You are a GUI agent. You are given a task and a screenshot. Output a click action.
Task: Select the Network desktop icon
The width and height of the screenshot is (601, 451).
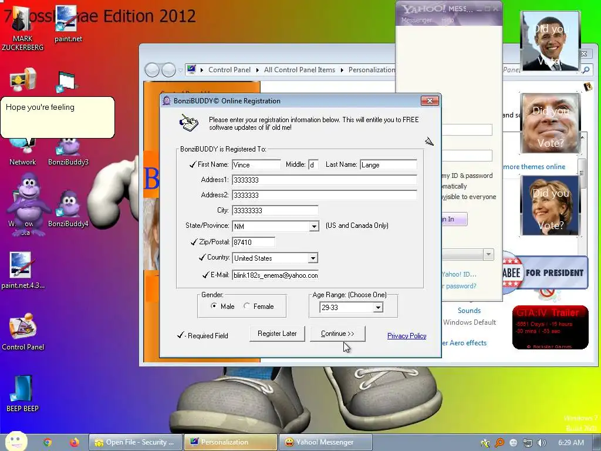coord(23,153)
